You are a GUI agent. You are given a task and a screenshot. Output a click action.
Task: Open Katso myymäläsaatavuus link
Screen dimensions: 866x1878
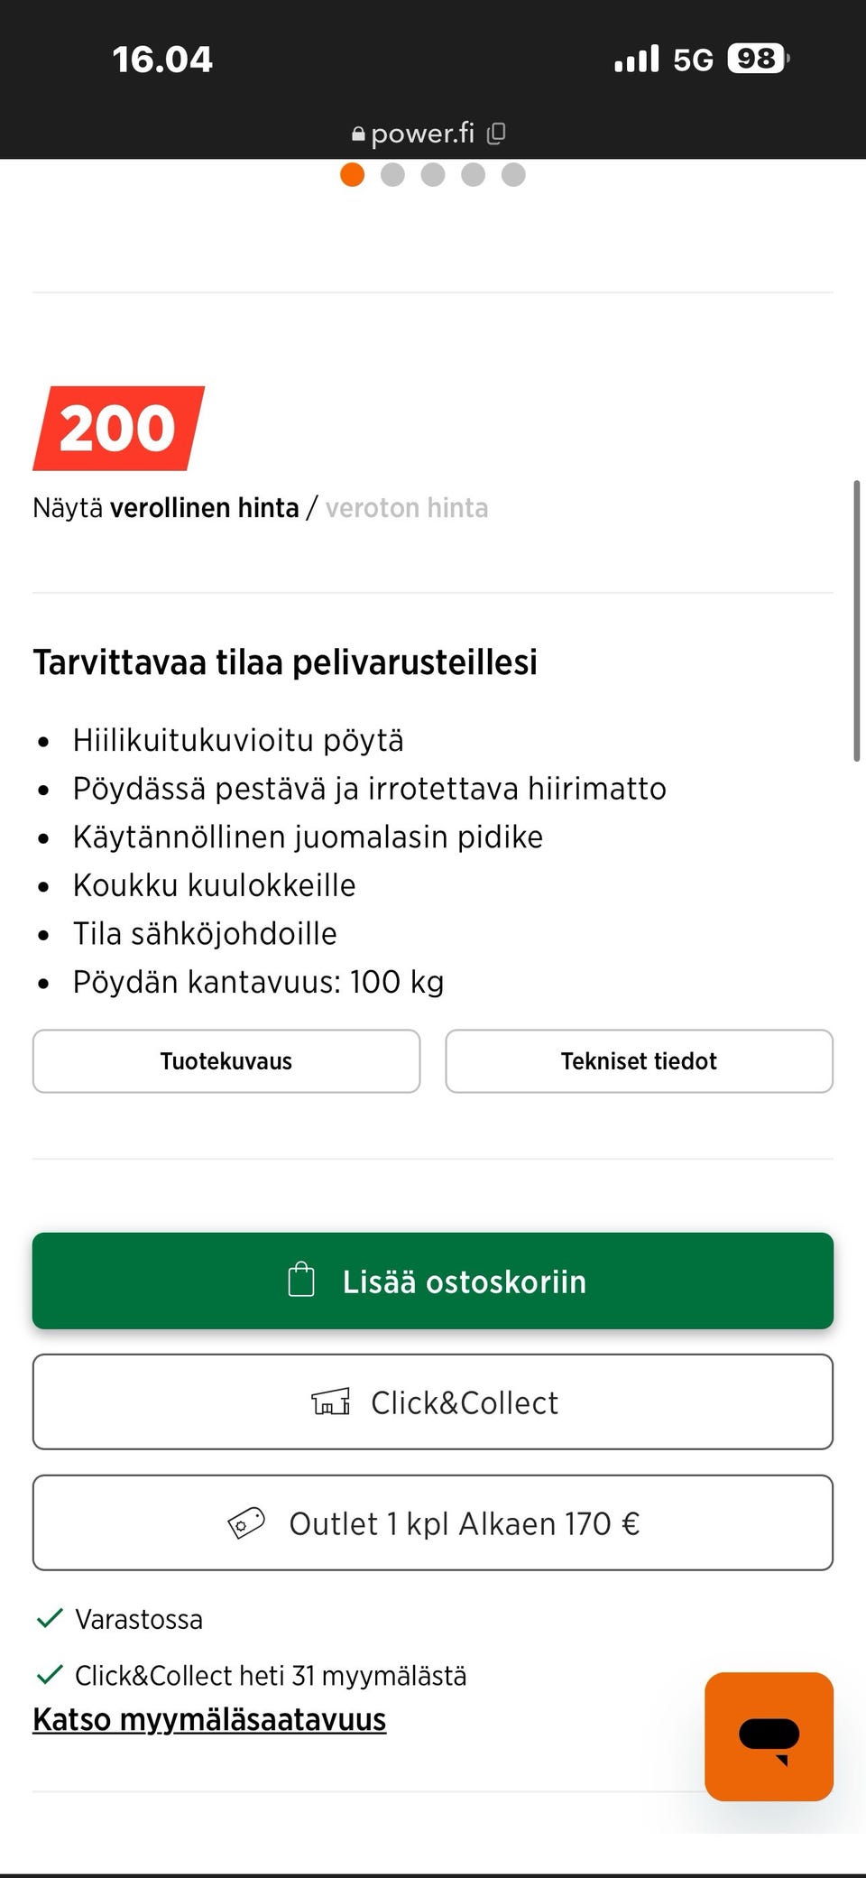209,1718
